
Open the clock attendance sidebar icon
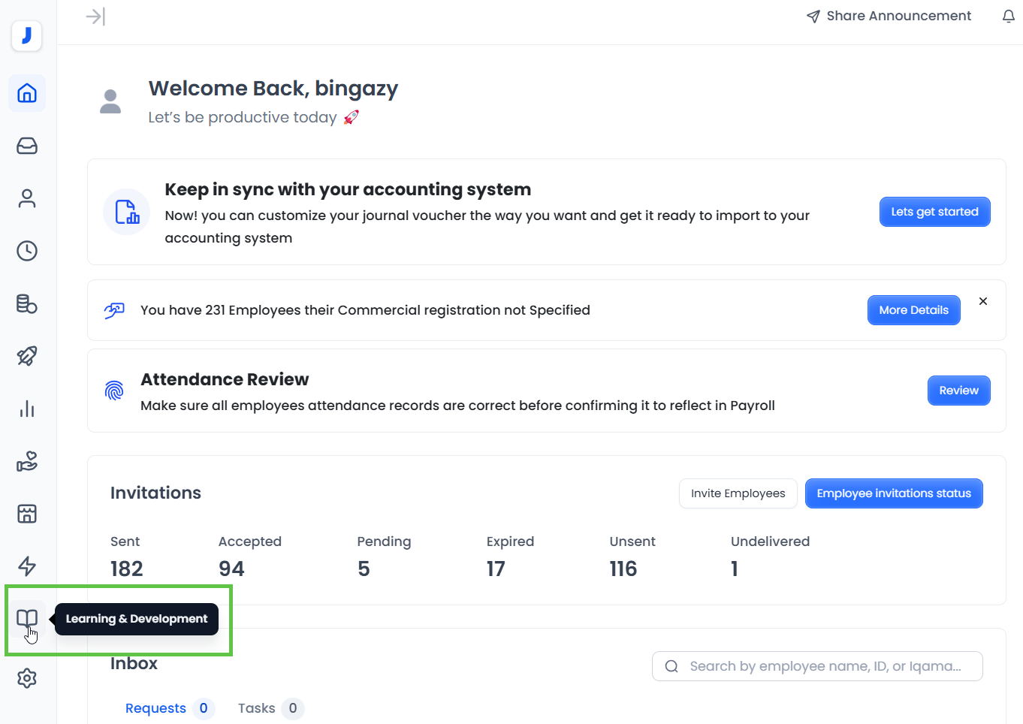pyautogui.click(x=27, y=251)
